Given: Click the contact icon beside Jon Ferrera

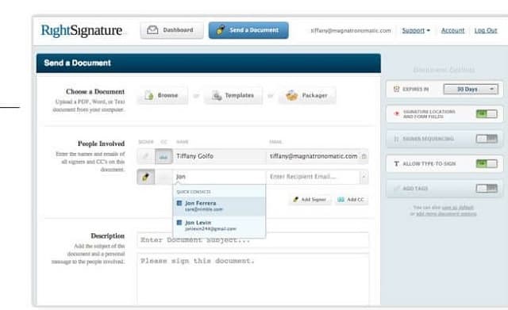Looking at the screenshot, I should click(179, 203).
